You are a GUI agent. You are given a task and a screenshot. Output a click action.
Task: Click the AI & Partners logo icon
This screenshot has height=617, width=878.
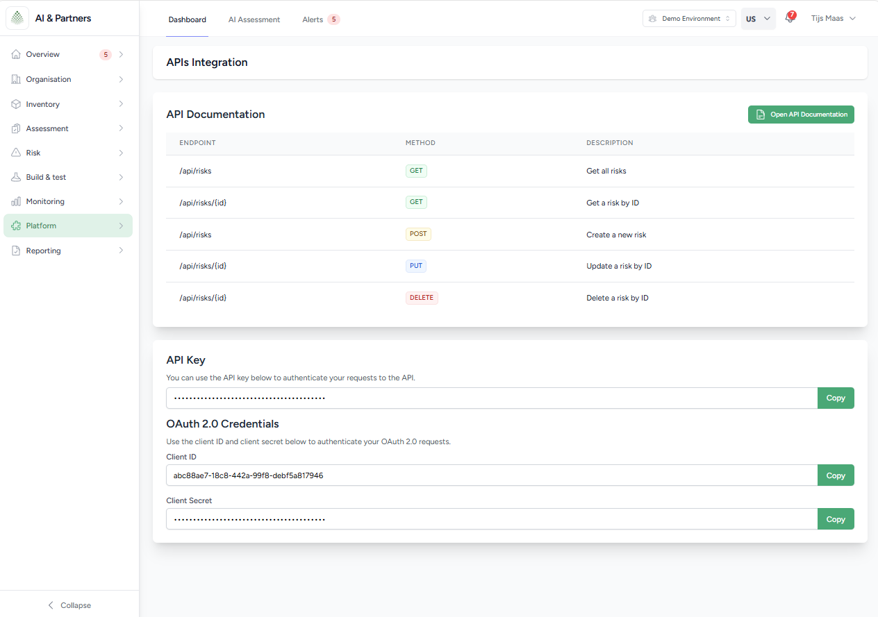tap(17, 18)
